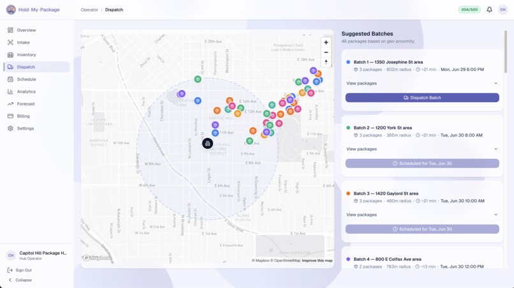Click the Intake scanner icon
The width and height of the screenshot is (514, 288).
[10, 42]
